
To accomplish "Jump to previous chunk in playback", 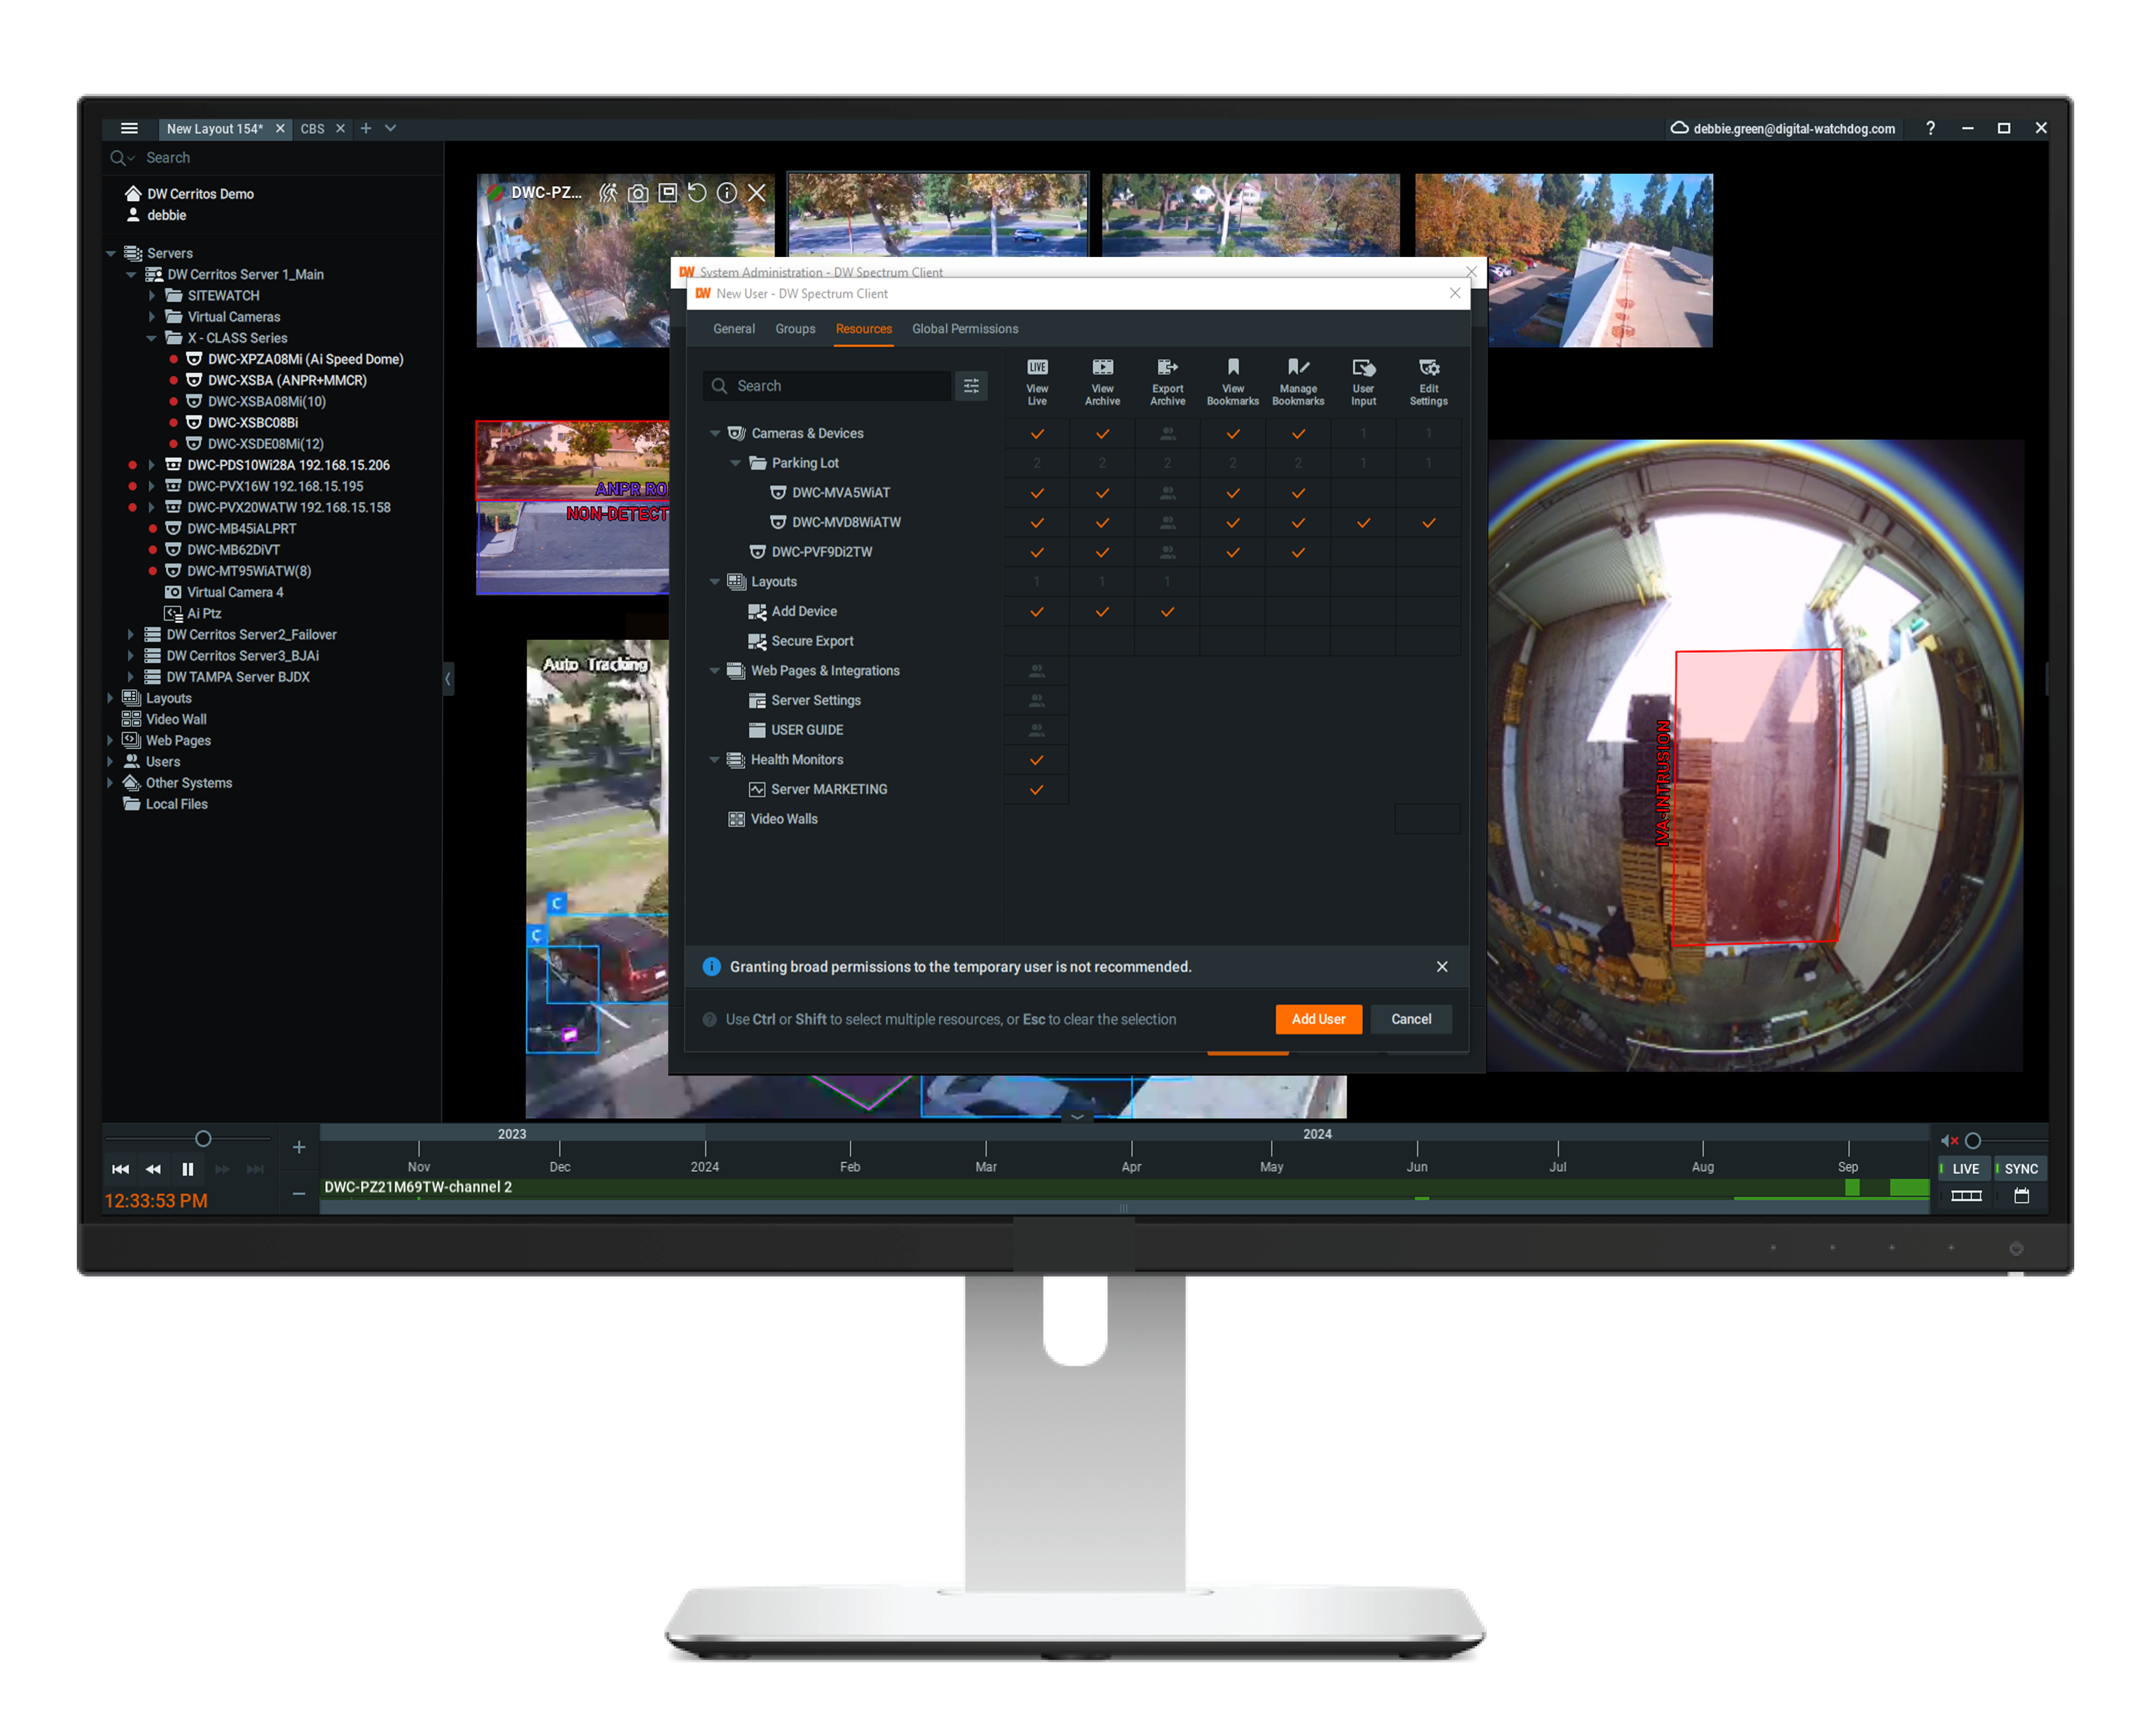I will click(120, 1169).
